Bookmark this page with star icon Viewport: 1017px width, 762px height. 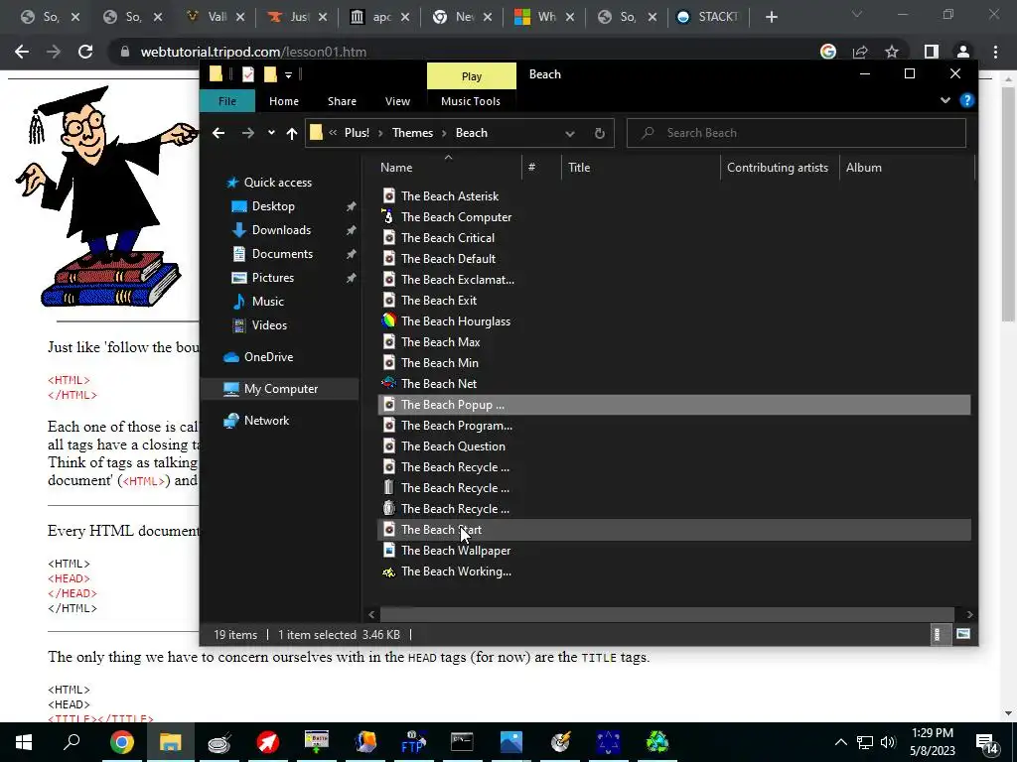(x=892, y=52)
